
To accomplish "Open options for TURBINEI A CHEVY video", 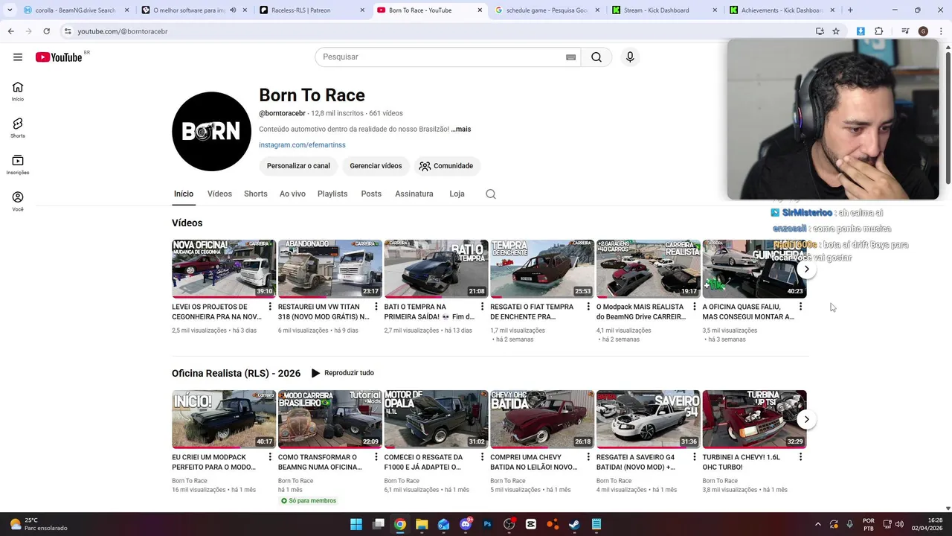I will 800,457.
